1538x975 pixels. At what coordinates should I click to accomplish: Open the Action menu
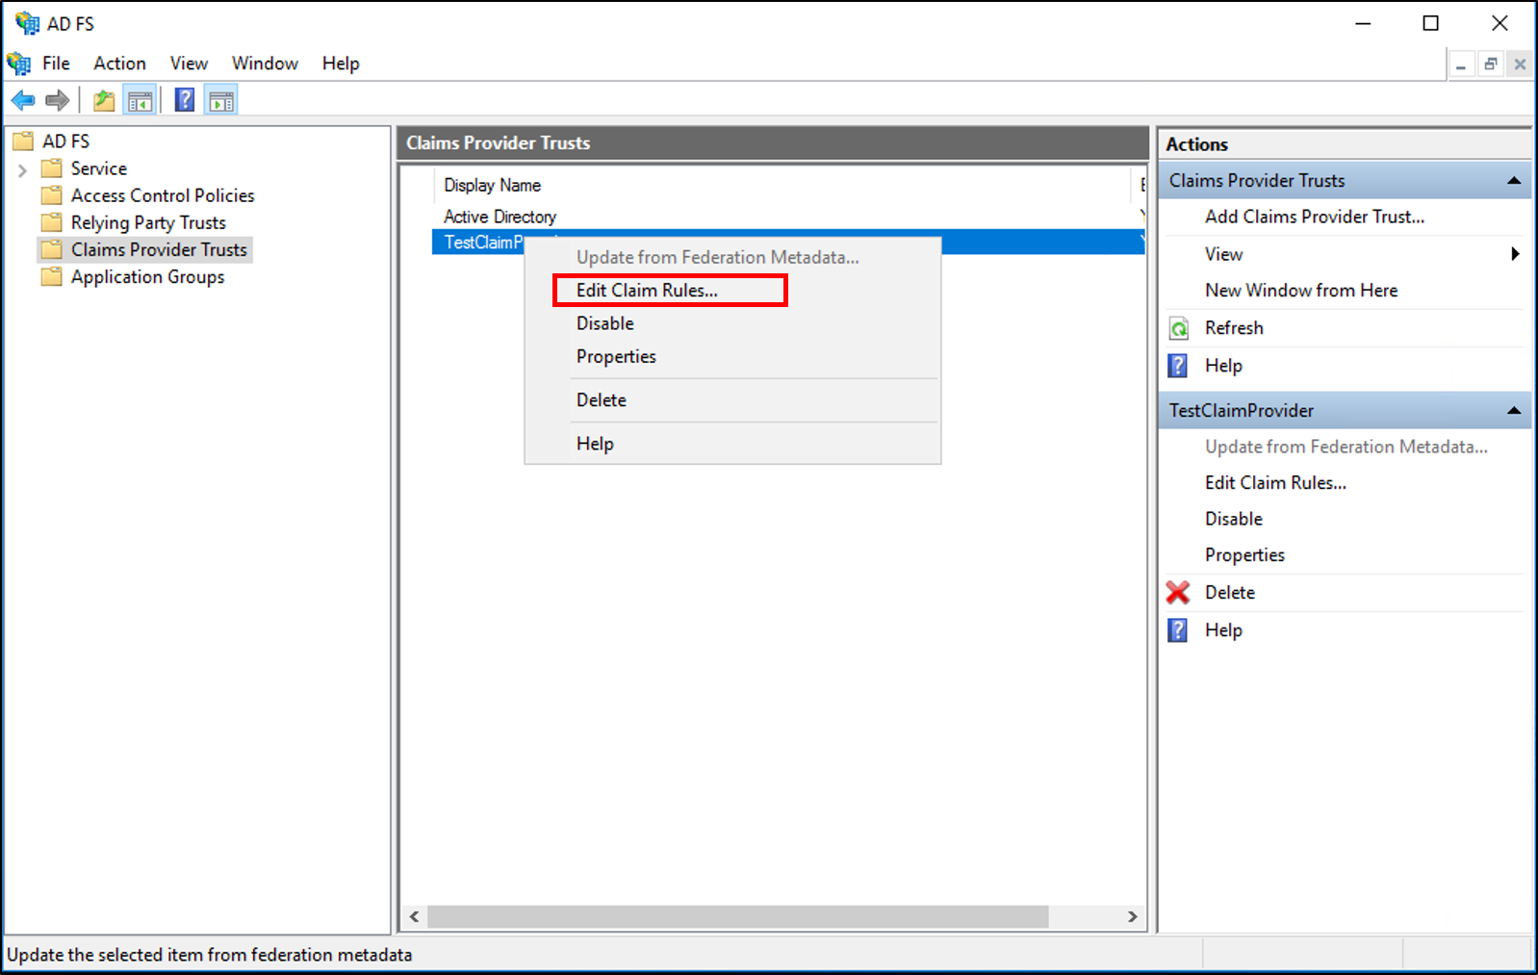pos(119,64)
